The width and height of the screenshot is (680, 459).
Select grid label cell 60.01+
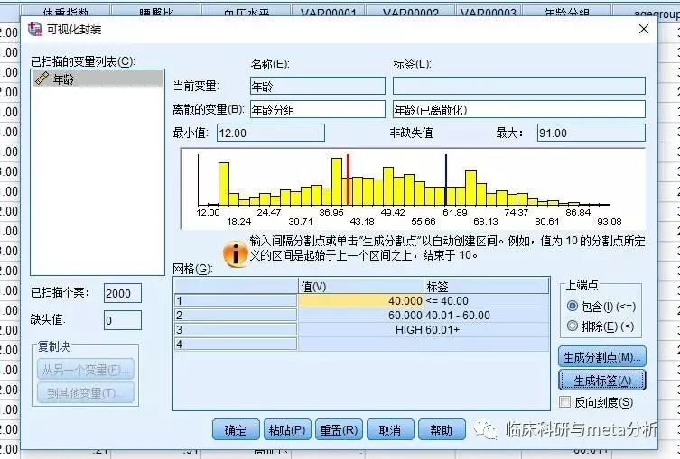pos(487,329)
